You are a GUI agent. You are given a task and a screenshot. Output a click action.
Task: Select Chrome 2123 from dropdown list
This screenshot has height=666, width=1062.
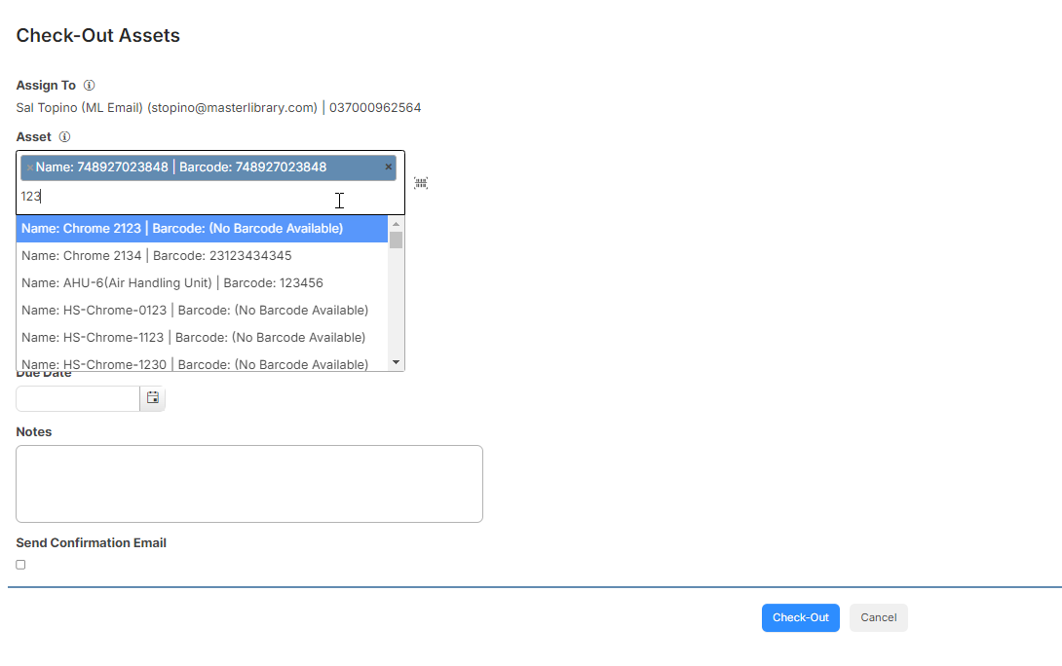tap(202, 229)
